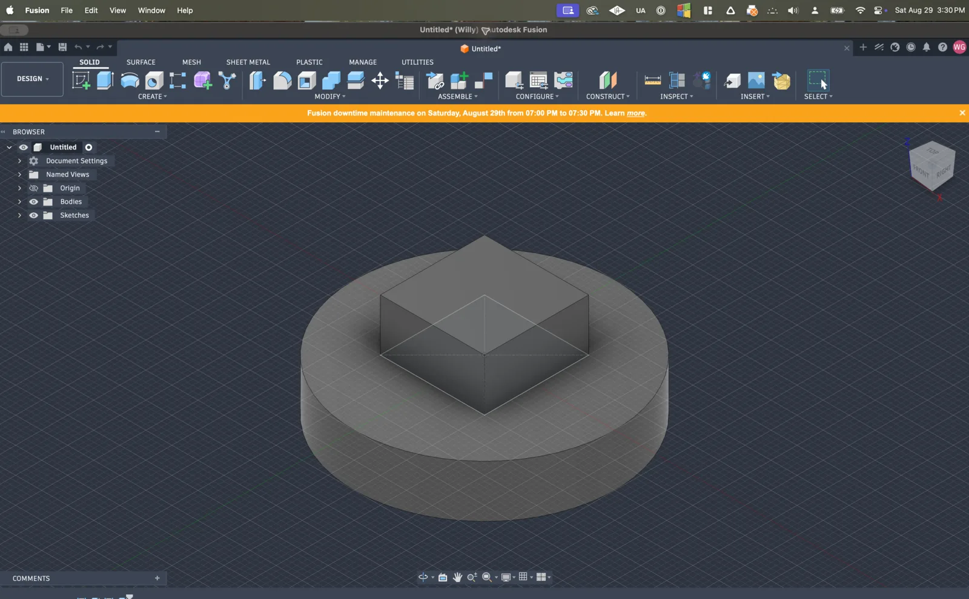Click the radio button beside Untitled
Screen dimensions: 969x599
[x=88, y=147]
